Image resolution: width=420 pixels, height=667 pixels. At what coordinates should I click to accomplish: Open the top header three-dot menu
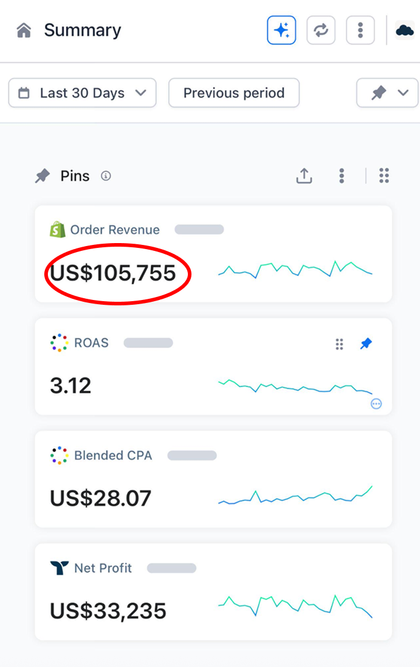(361, 30)
